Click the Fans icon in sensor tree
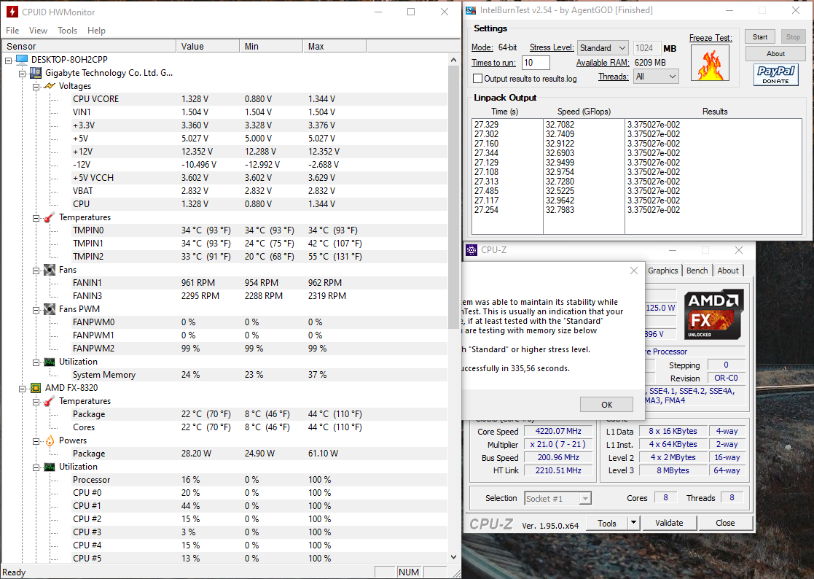This screenshot has height=579, width=814. coord(50,270)
